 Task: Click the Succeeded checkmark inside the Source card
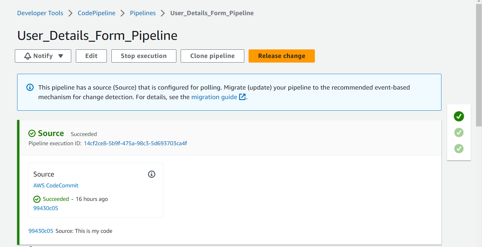coord(37,199)
